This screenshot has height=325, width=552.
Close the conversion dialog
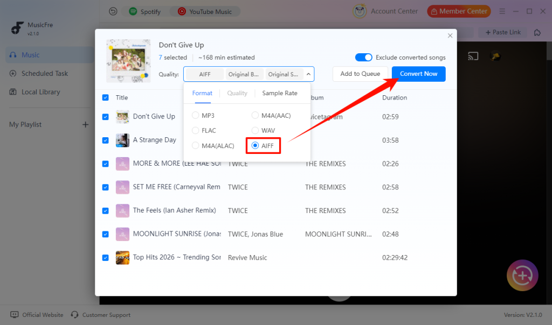(450, 36)
